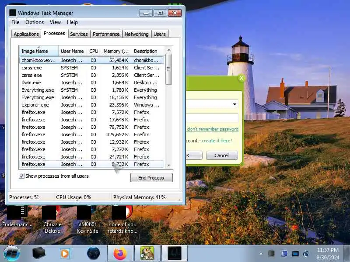350x262 pixels.
Task: Switch to the Networking tab
Action: (x=136, y=34)
